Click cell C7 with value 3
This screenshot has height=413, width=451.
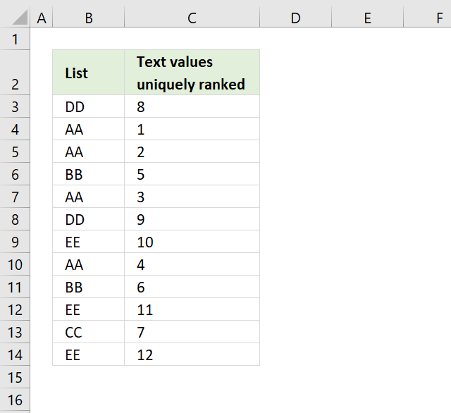click(192, 197)
